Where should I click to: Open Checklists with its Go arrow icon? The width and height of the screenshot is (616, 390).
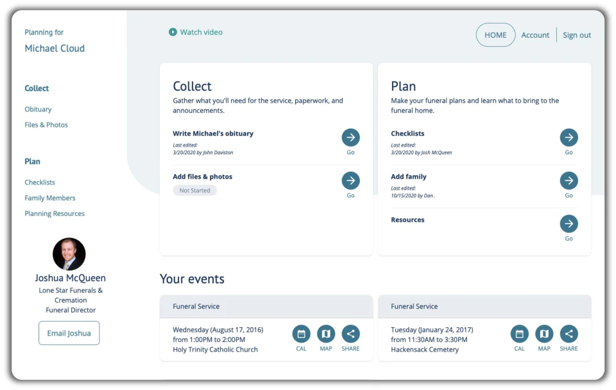569,138
